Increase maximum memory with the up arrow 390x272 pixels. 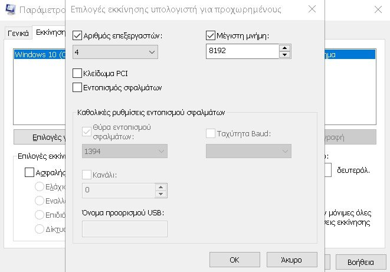(x=284, y=48)
